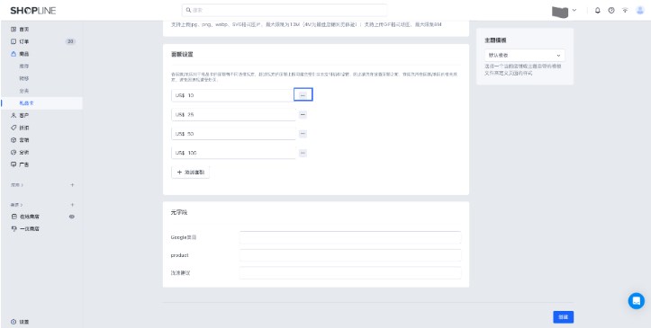Screen dimensions: 651x328
Task: Open the 订单 orders sidebar item
Action: click(x=21, y=42)
